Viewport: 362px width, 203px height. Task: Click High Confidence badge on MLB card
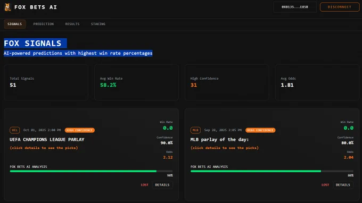click(x=260, y=130)
